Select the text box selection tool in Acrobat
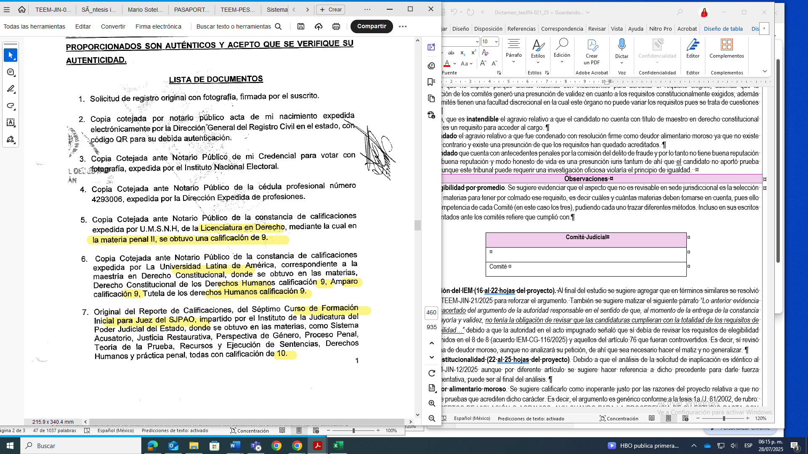The height and width of the screenshot is (454, 808). click(x=11, y=123)
